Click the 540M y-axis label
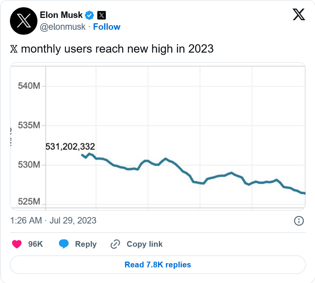Image resolution: width=315 pixels, height=283 pixels. pos(29,86)
